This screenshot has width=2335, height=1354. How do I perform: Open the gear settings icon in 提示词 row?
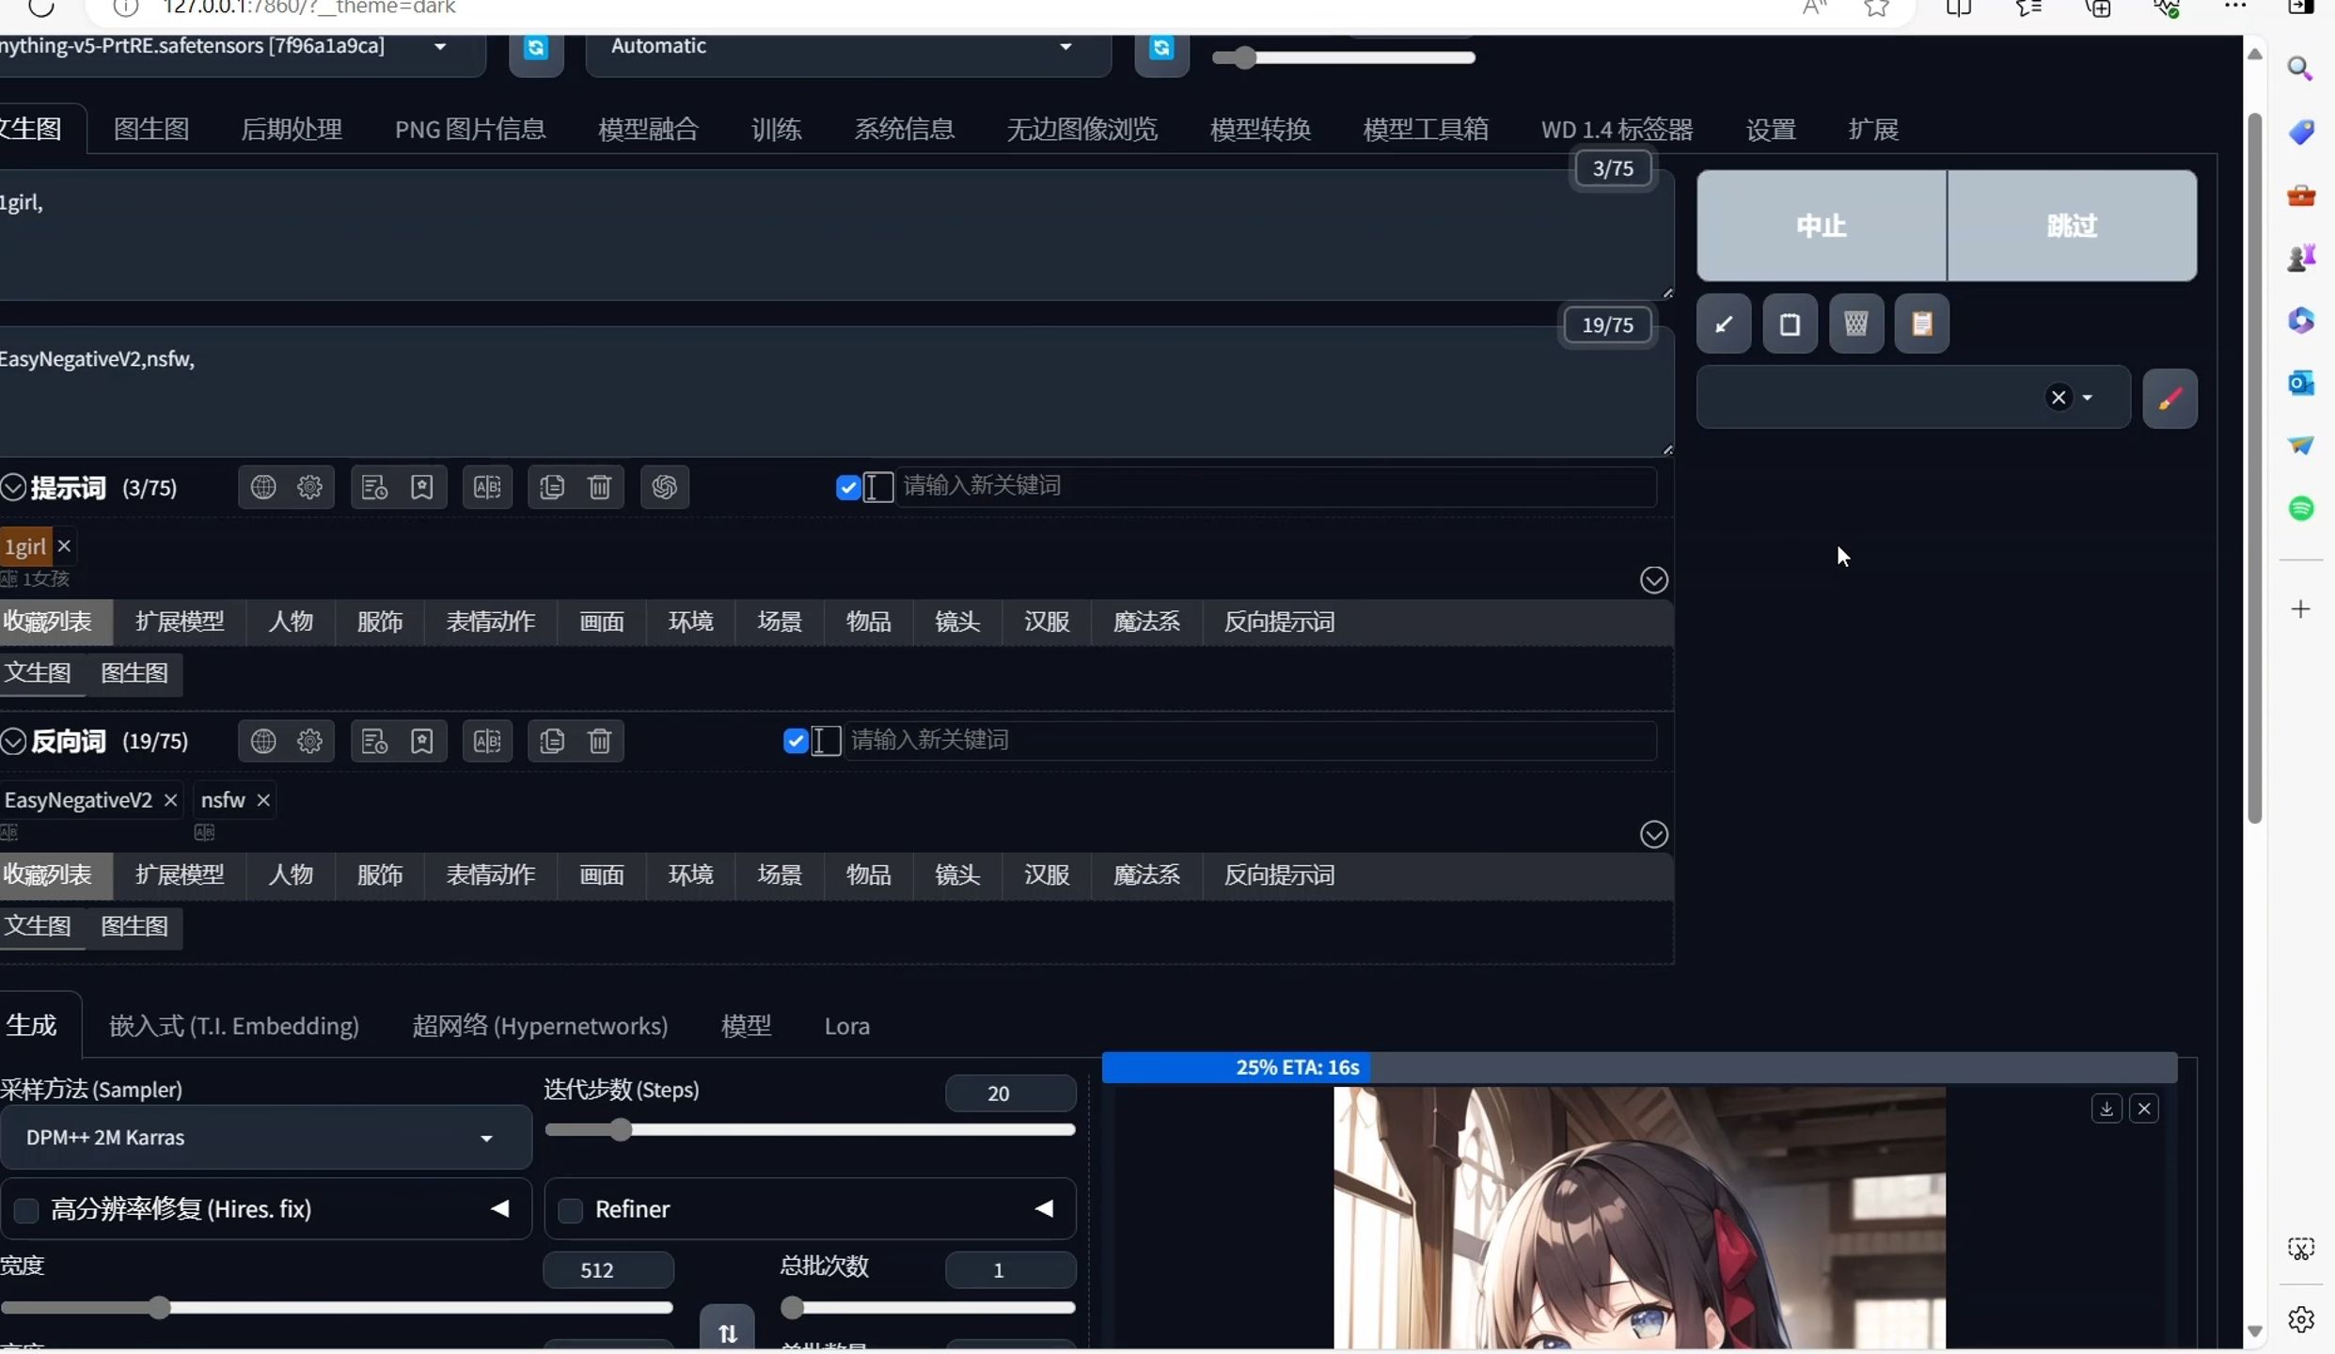click(x=309, y=487)
